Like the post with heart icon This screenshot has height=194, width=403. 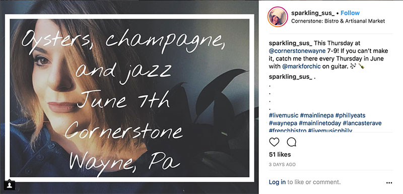[274, 142]
